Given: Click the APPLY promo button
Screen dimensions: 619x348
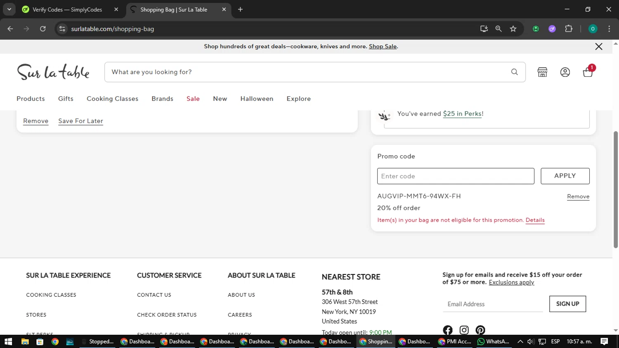Looking at the screenshot, I should [565, 176].
